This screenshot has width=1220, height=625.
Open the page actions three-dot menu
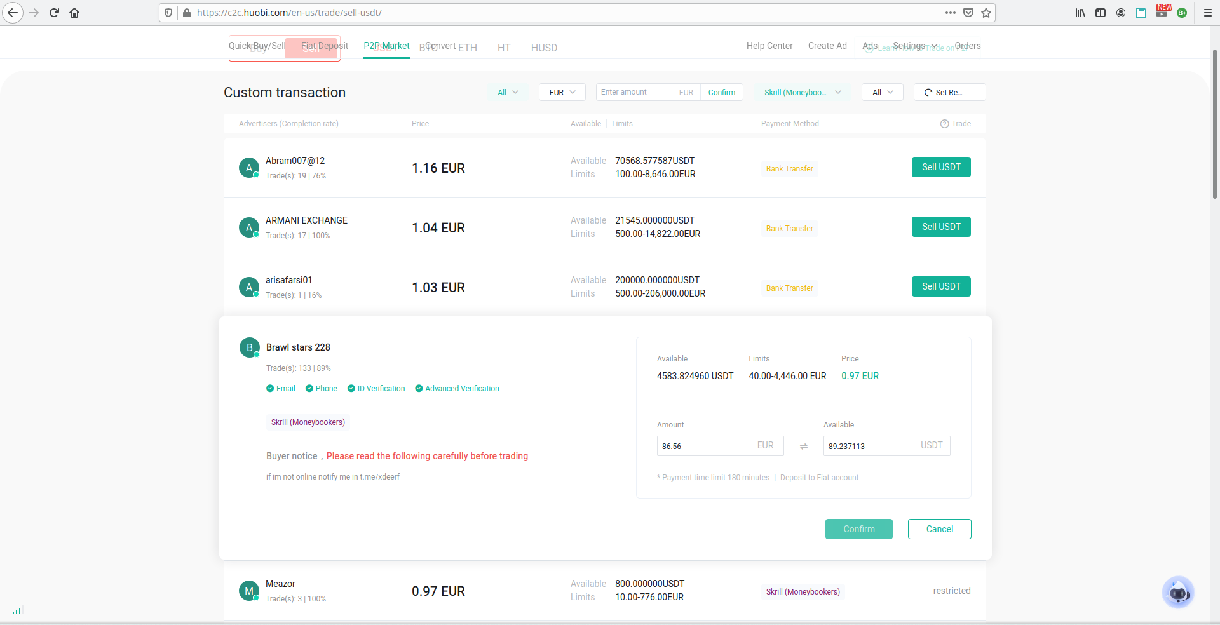click(951, 13)
